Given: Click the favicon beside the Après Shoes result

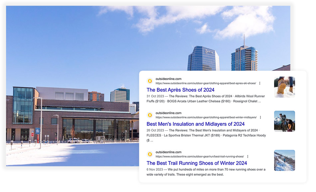Looking at the screenshot, I should tap(150, 81).
